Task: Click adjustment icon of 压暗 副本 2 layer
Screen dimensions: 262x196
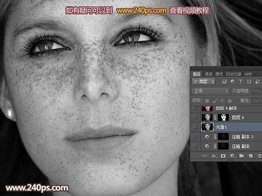Action: pos(207,136)
